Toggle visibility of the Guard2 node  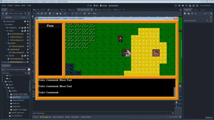coord(28,56)
